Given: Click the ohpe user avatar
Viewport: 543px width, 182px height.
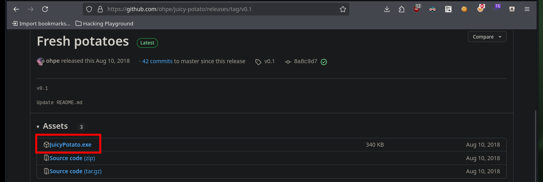Looking at the screenshot, I should (x=41, y=61).
